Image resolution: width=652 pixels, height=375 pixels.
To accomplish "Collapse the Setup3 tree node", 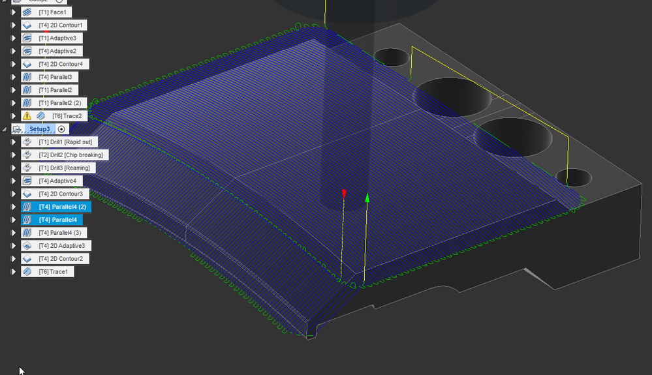I will tap(5, 129).
